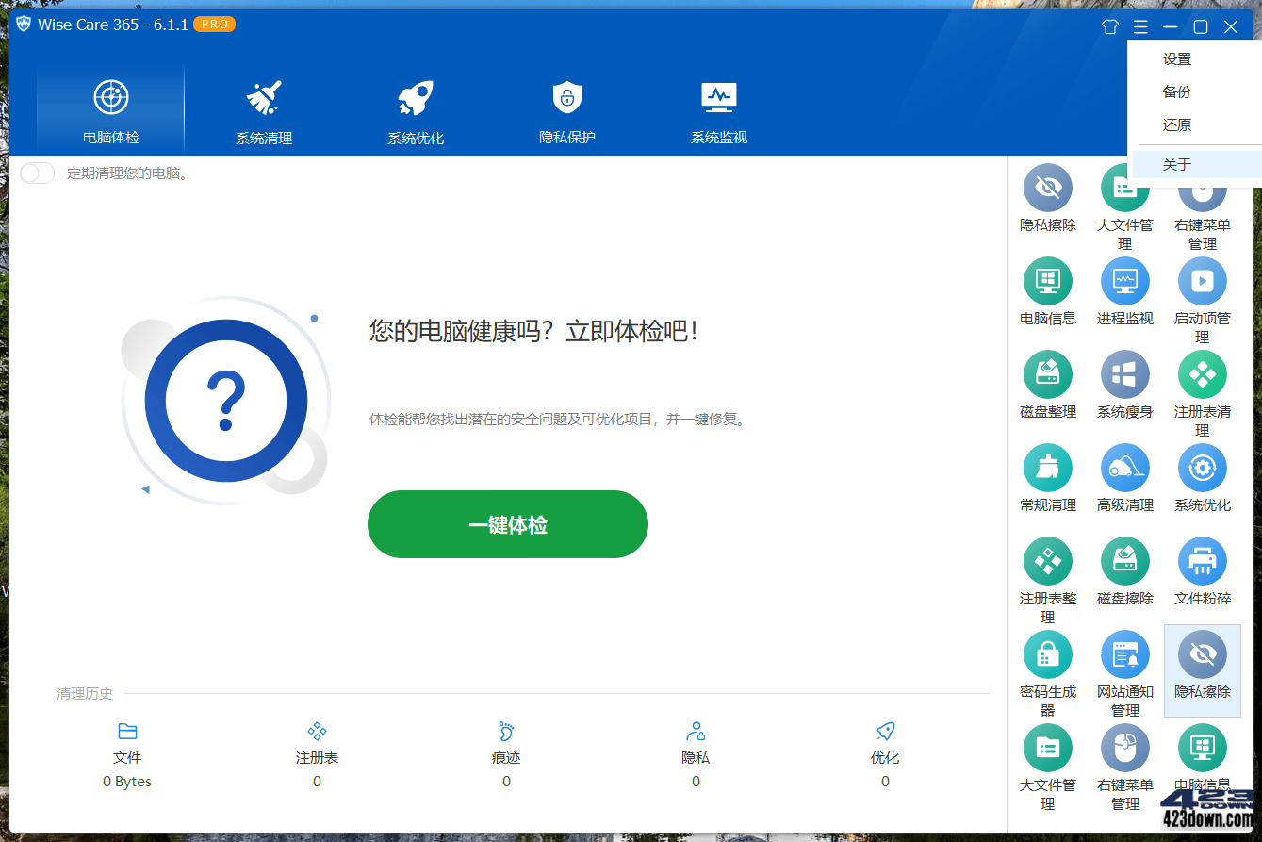Open 网站通知管理 website notification manager
Image resolution: width=1262 pixels, height=842 pixels.
[1124, 654]
